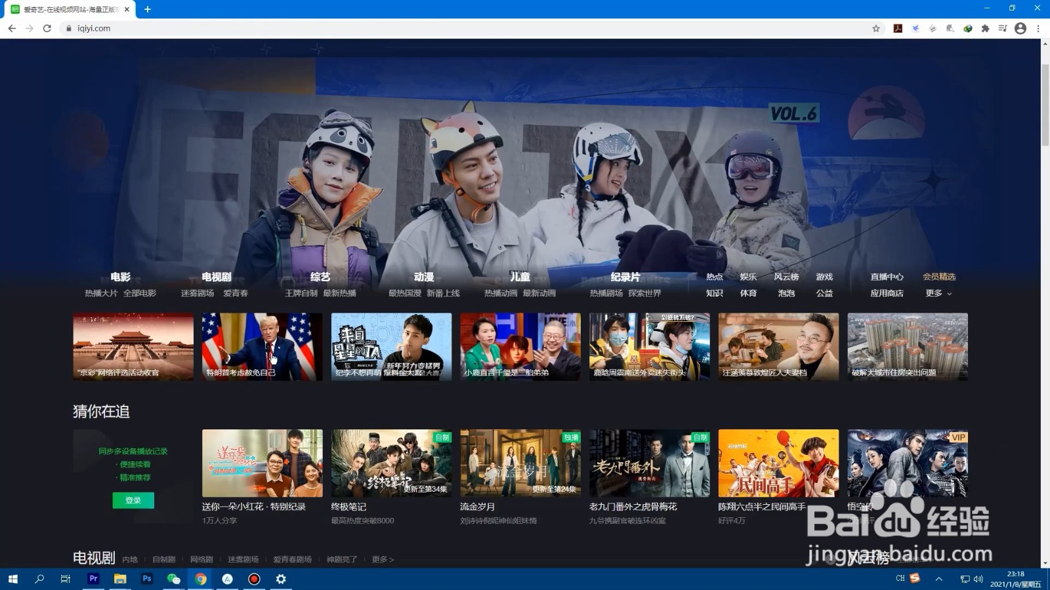Viewport: 1050px width, 590px height.
Task: Open the 直播中心 link
Action: click(887, 277)
